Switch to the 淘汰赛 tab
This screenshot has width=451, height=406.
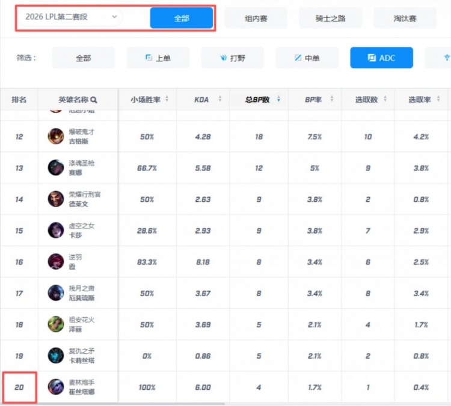tap(405, 19)
